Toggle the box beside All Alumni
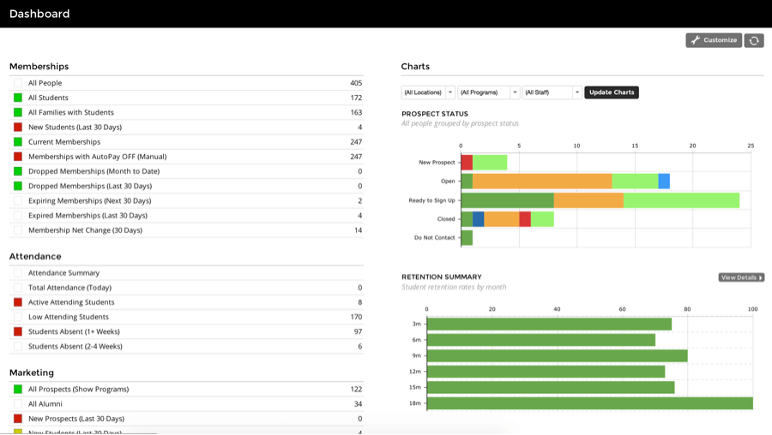Screen dimensions: 772x435 point(18,404)
